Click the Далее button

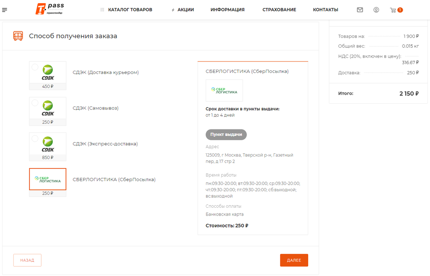[x=294, y=260]
